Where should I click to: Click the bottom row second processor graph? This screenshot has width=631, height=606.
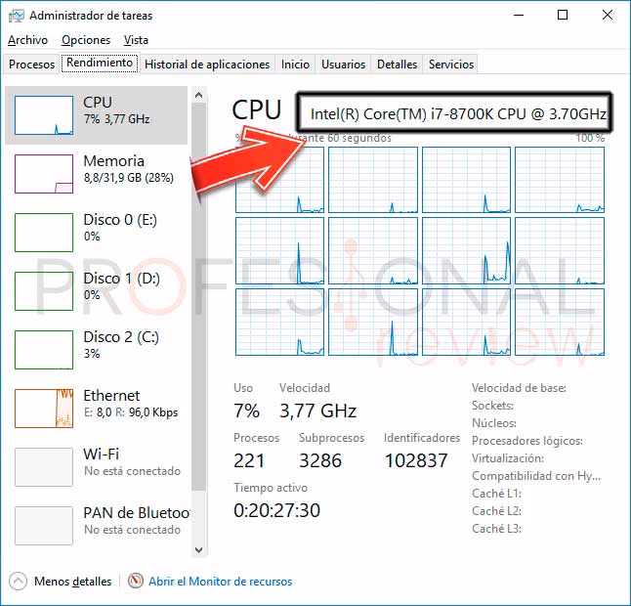coord(373,323)
